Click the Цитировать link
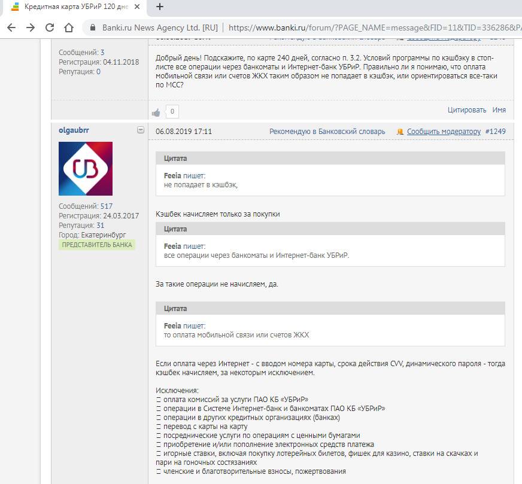The height and width of the screenshot is (484, 522). click(x=466, y=110)
